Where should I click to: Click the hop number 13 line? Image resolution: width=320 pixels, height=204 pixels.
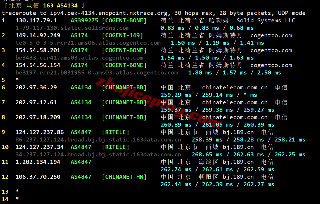[x=10, y=192]
